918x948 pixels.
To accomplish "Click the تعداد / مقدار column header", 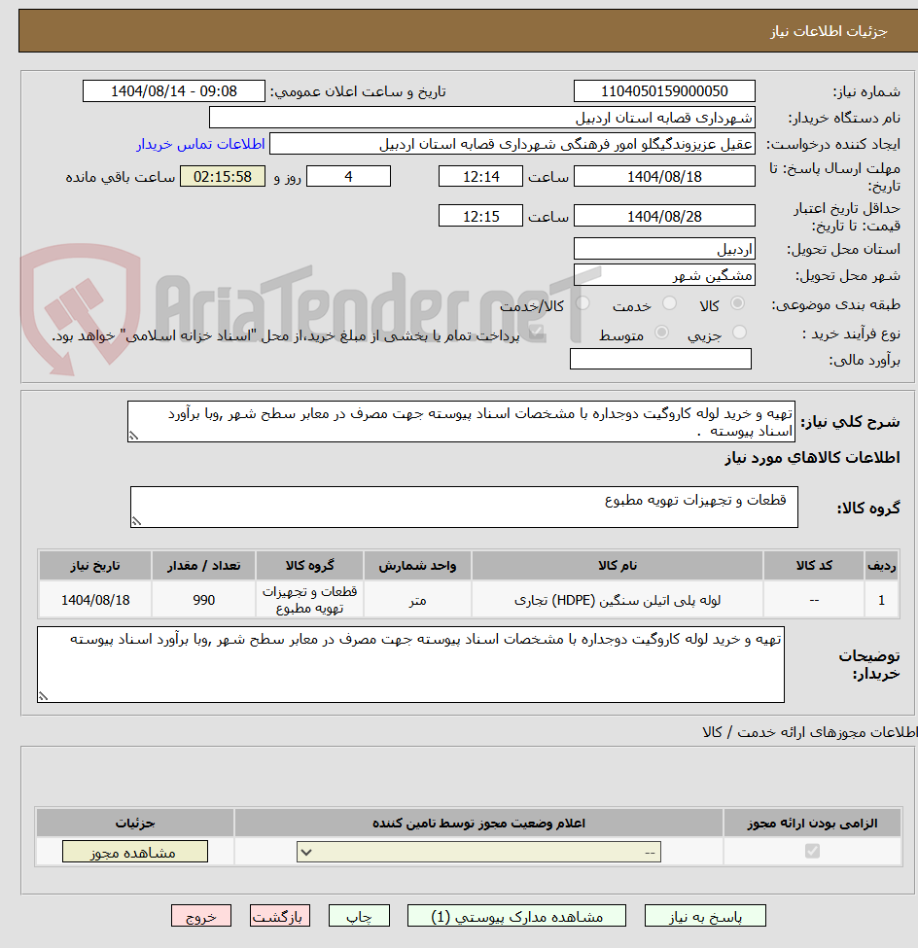I will [204, 565].
